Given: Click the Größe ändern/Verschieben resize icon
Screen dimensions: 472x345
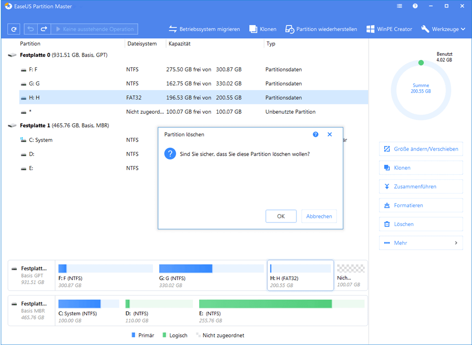Looking at the screenshot, I should tap(387, 149).
